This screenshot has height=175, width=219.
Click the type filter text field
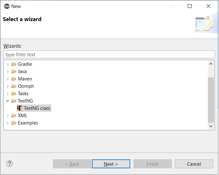[x=109, y=55]
